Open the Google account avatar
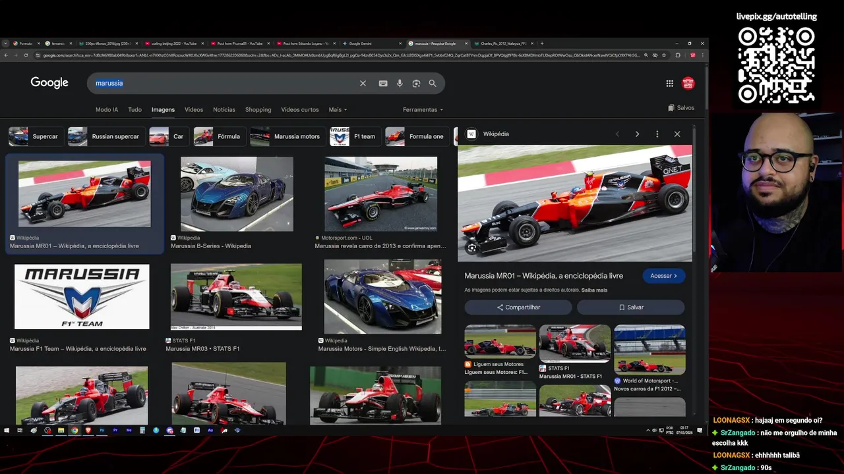This screenshot has height=474, width=844. click(688, 84)
